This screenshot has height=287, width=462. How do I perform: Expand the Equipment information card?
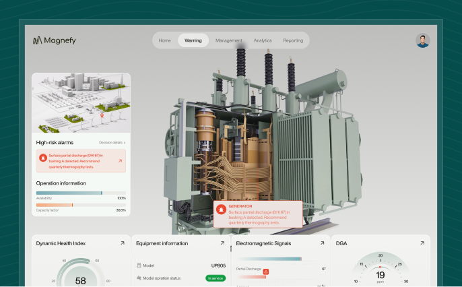pos(222,243)
